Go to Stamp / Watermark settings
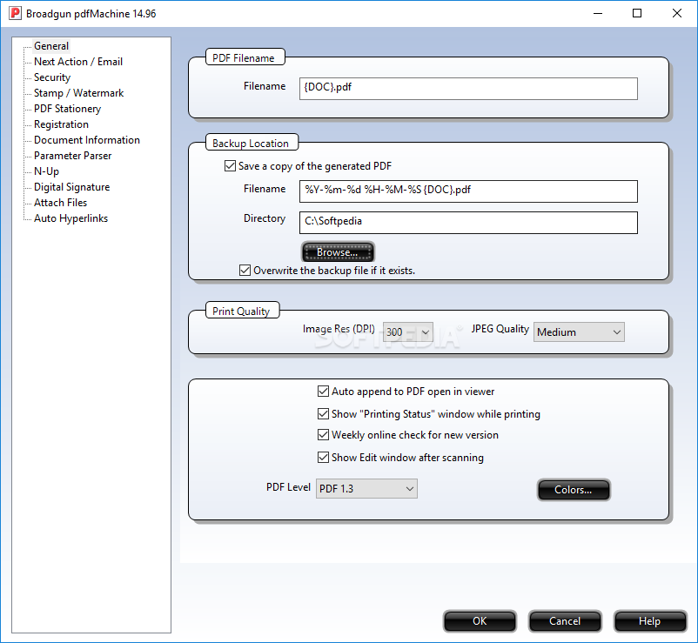The width and height of the screenshot is (698, 643). point(79,93)
